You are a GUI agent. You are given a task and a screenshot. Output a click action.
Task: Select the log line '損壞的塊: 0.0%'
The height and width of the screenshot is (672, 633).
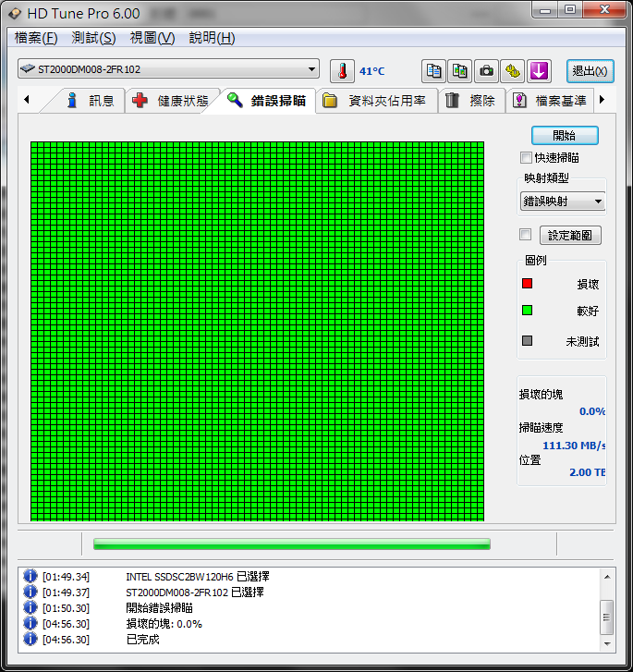164,624
